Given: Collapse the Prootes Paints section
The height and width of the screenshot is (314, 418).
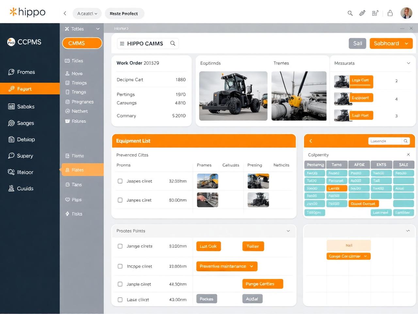Looking at the screenshot, I should pyautogui.click(x=288, y=231).
